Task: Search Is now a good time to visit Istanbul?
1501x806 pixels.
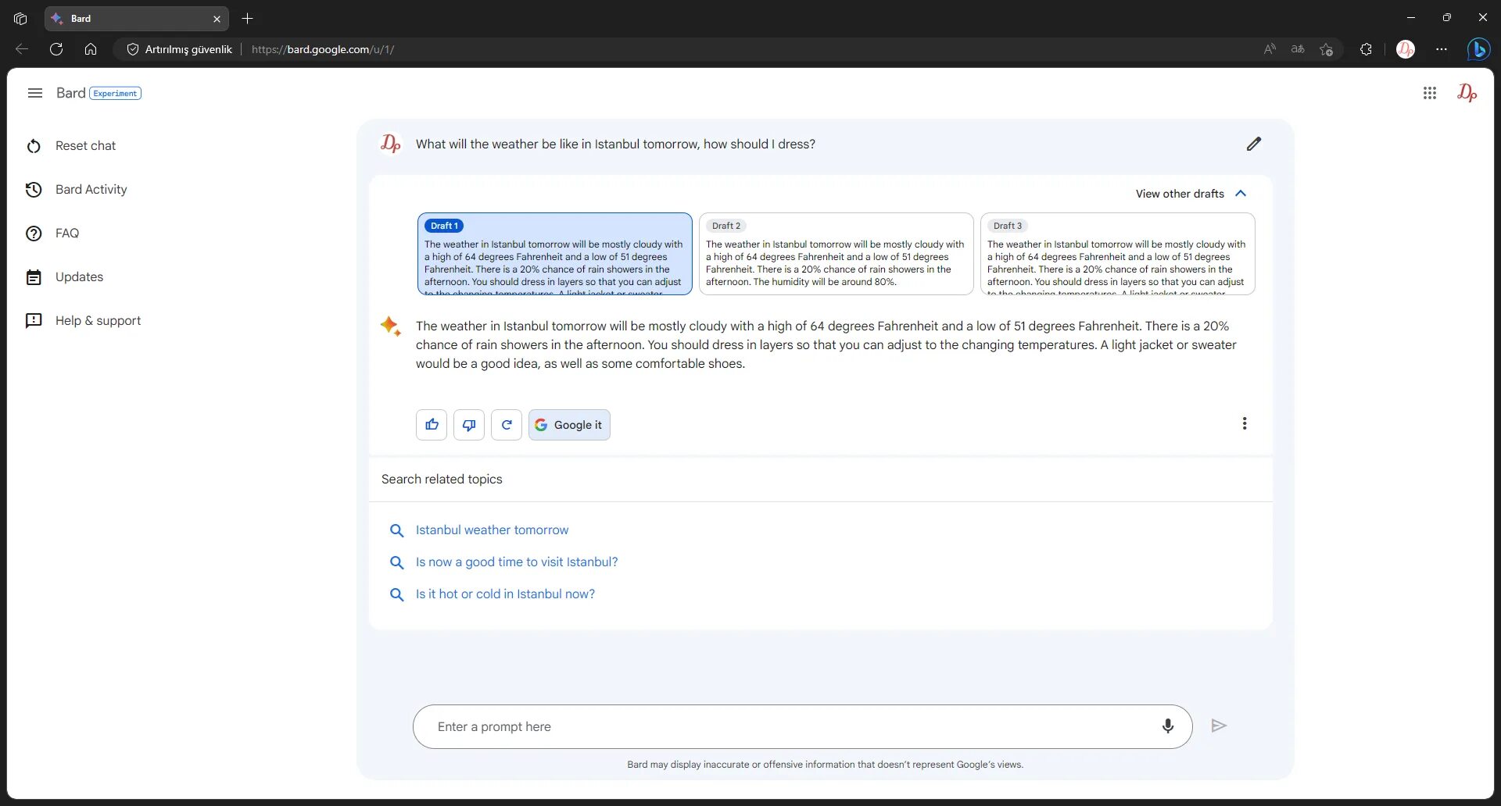Action: [517, 562]
